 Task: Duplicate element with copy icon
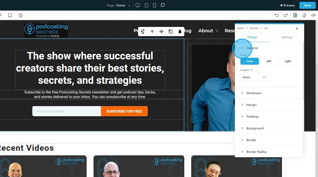pos(171,31)
